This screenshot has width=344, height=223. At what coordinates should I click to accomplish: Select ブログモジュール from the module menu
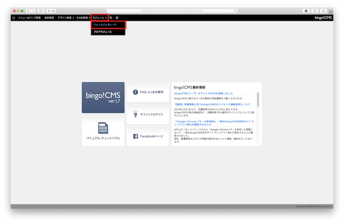(108, 32)
